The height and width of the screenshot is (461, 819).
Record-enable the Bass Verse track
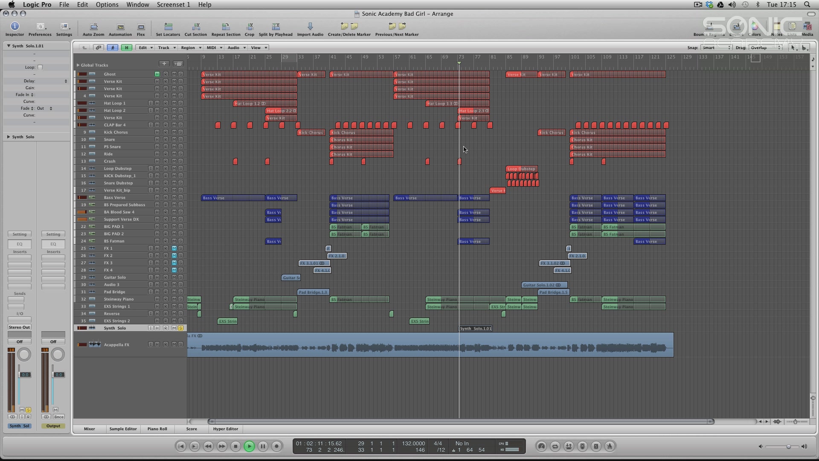(x=166, y=198)
